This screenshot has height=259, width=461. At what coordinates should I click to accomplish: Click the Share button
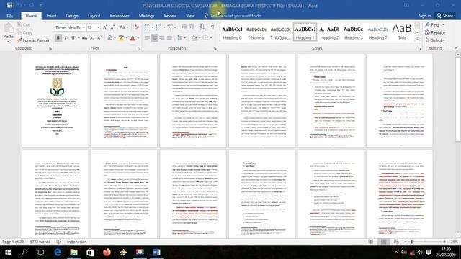tap(445, 16)
